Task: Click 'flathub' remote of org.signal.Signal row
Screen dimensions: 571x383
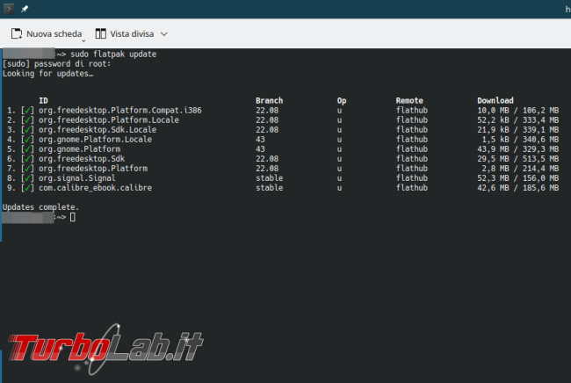Action: tap(412, 178)
